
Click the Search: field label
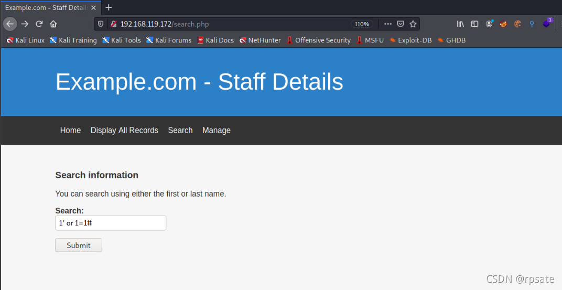pyautogui.click(x=70, y=210)
